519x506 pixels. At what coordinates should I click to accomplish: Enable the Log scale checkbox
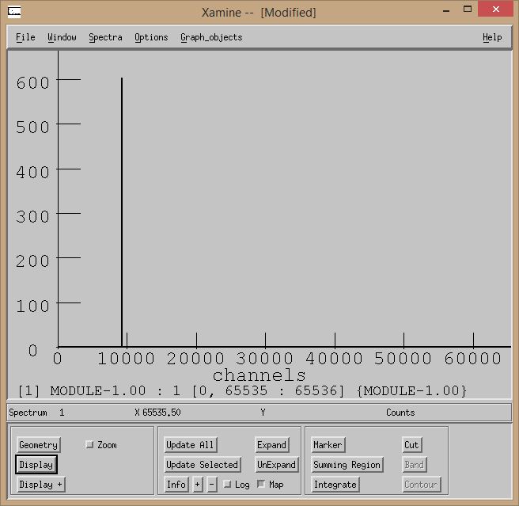[x=227, y=484]
